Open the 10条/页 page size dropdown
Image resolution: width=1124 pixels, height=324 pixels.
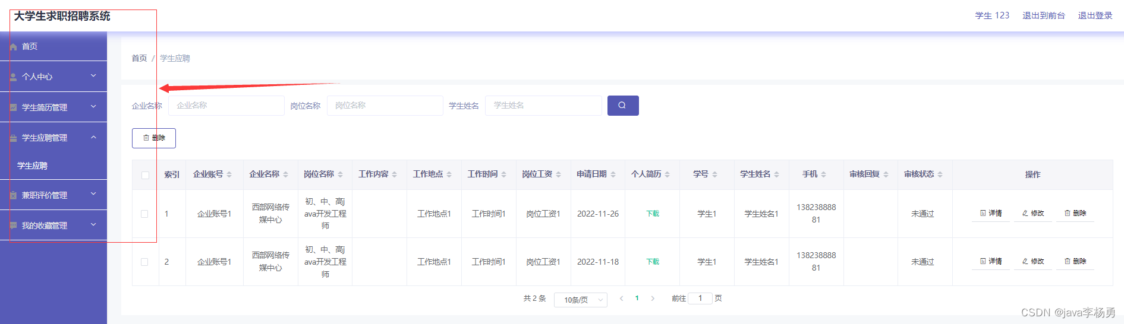581,300
